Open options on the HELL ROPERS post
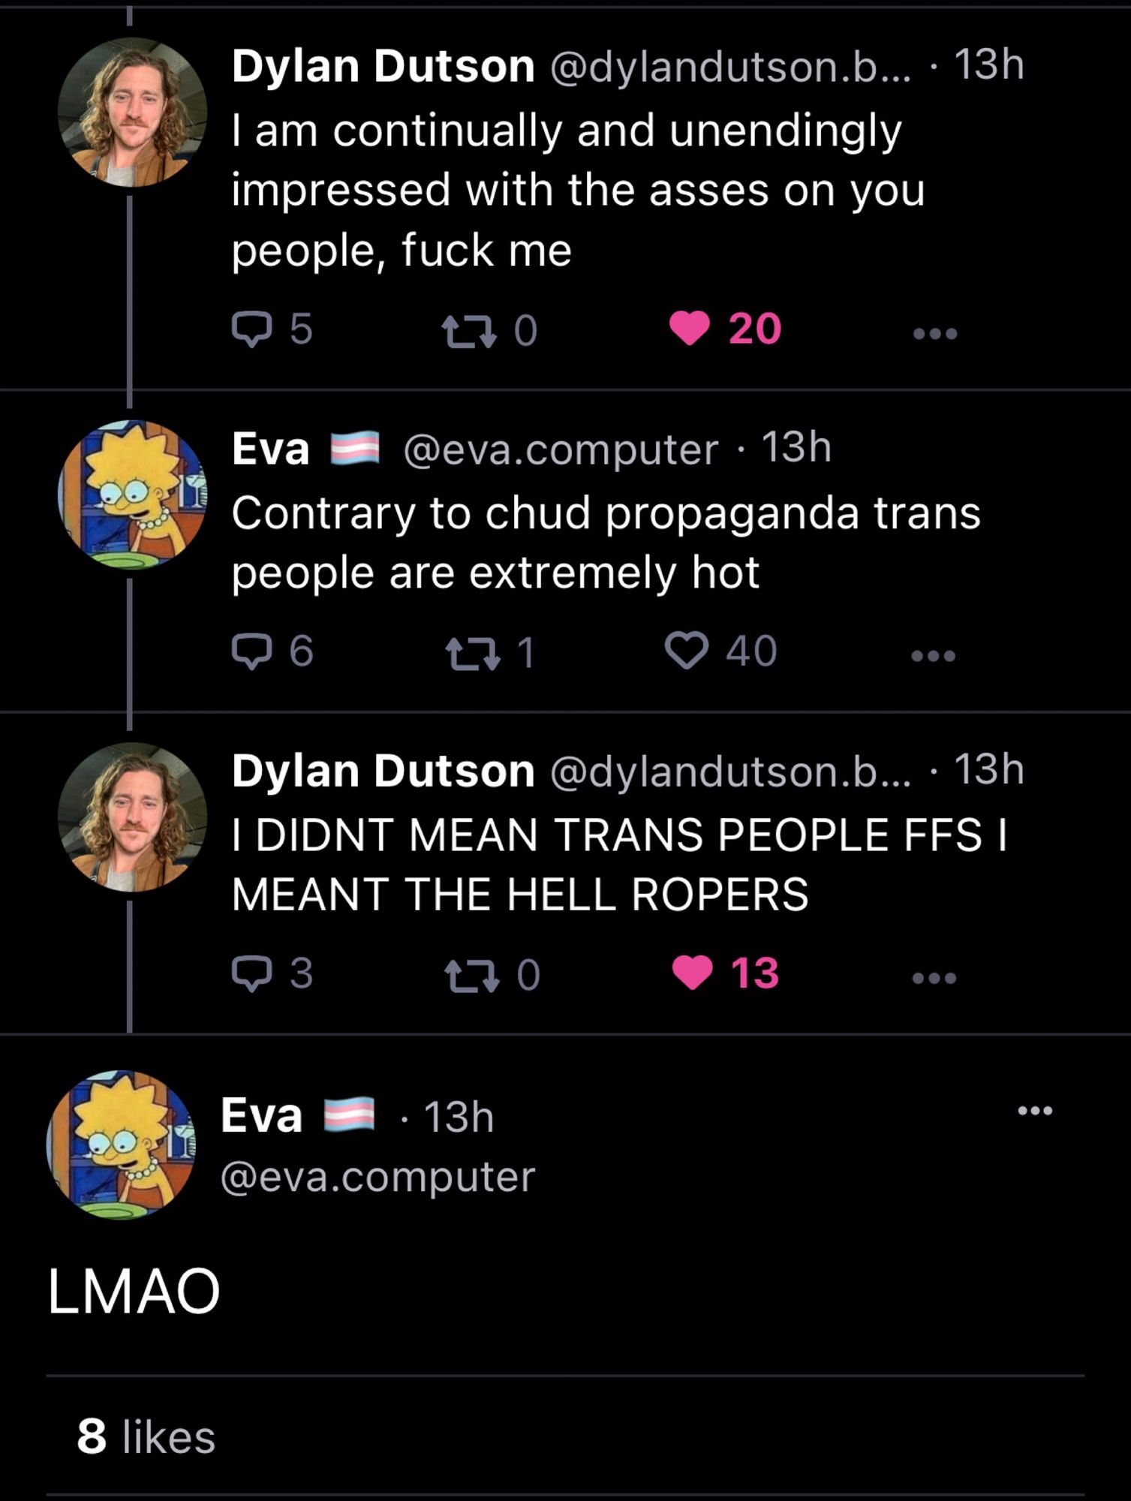The width and height of the screenshot is (1131, 1501). pos(934,977)
